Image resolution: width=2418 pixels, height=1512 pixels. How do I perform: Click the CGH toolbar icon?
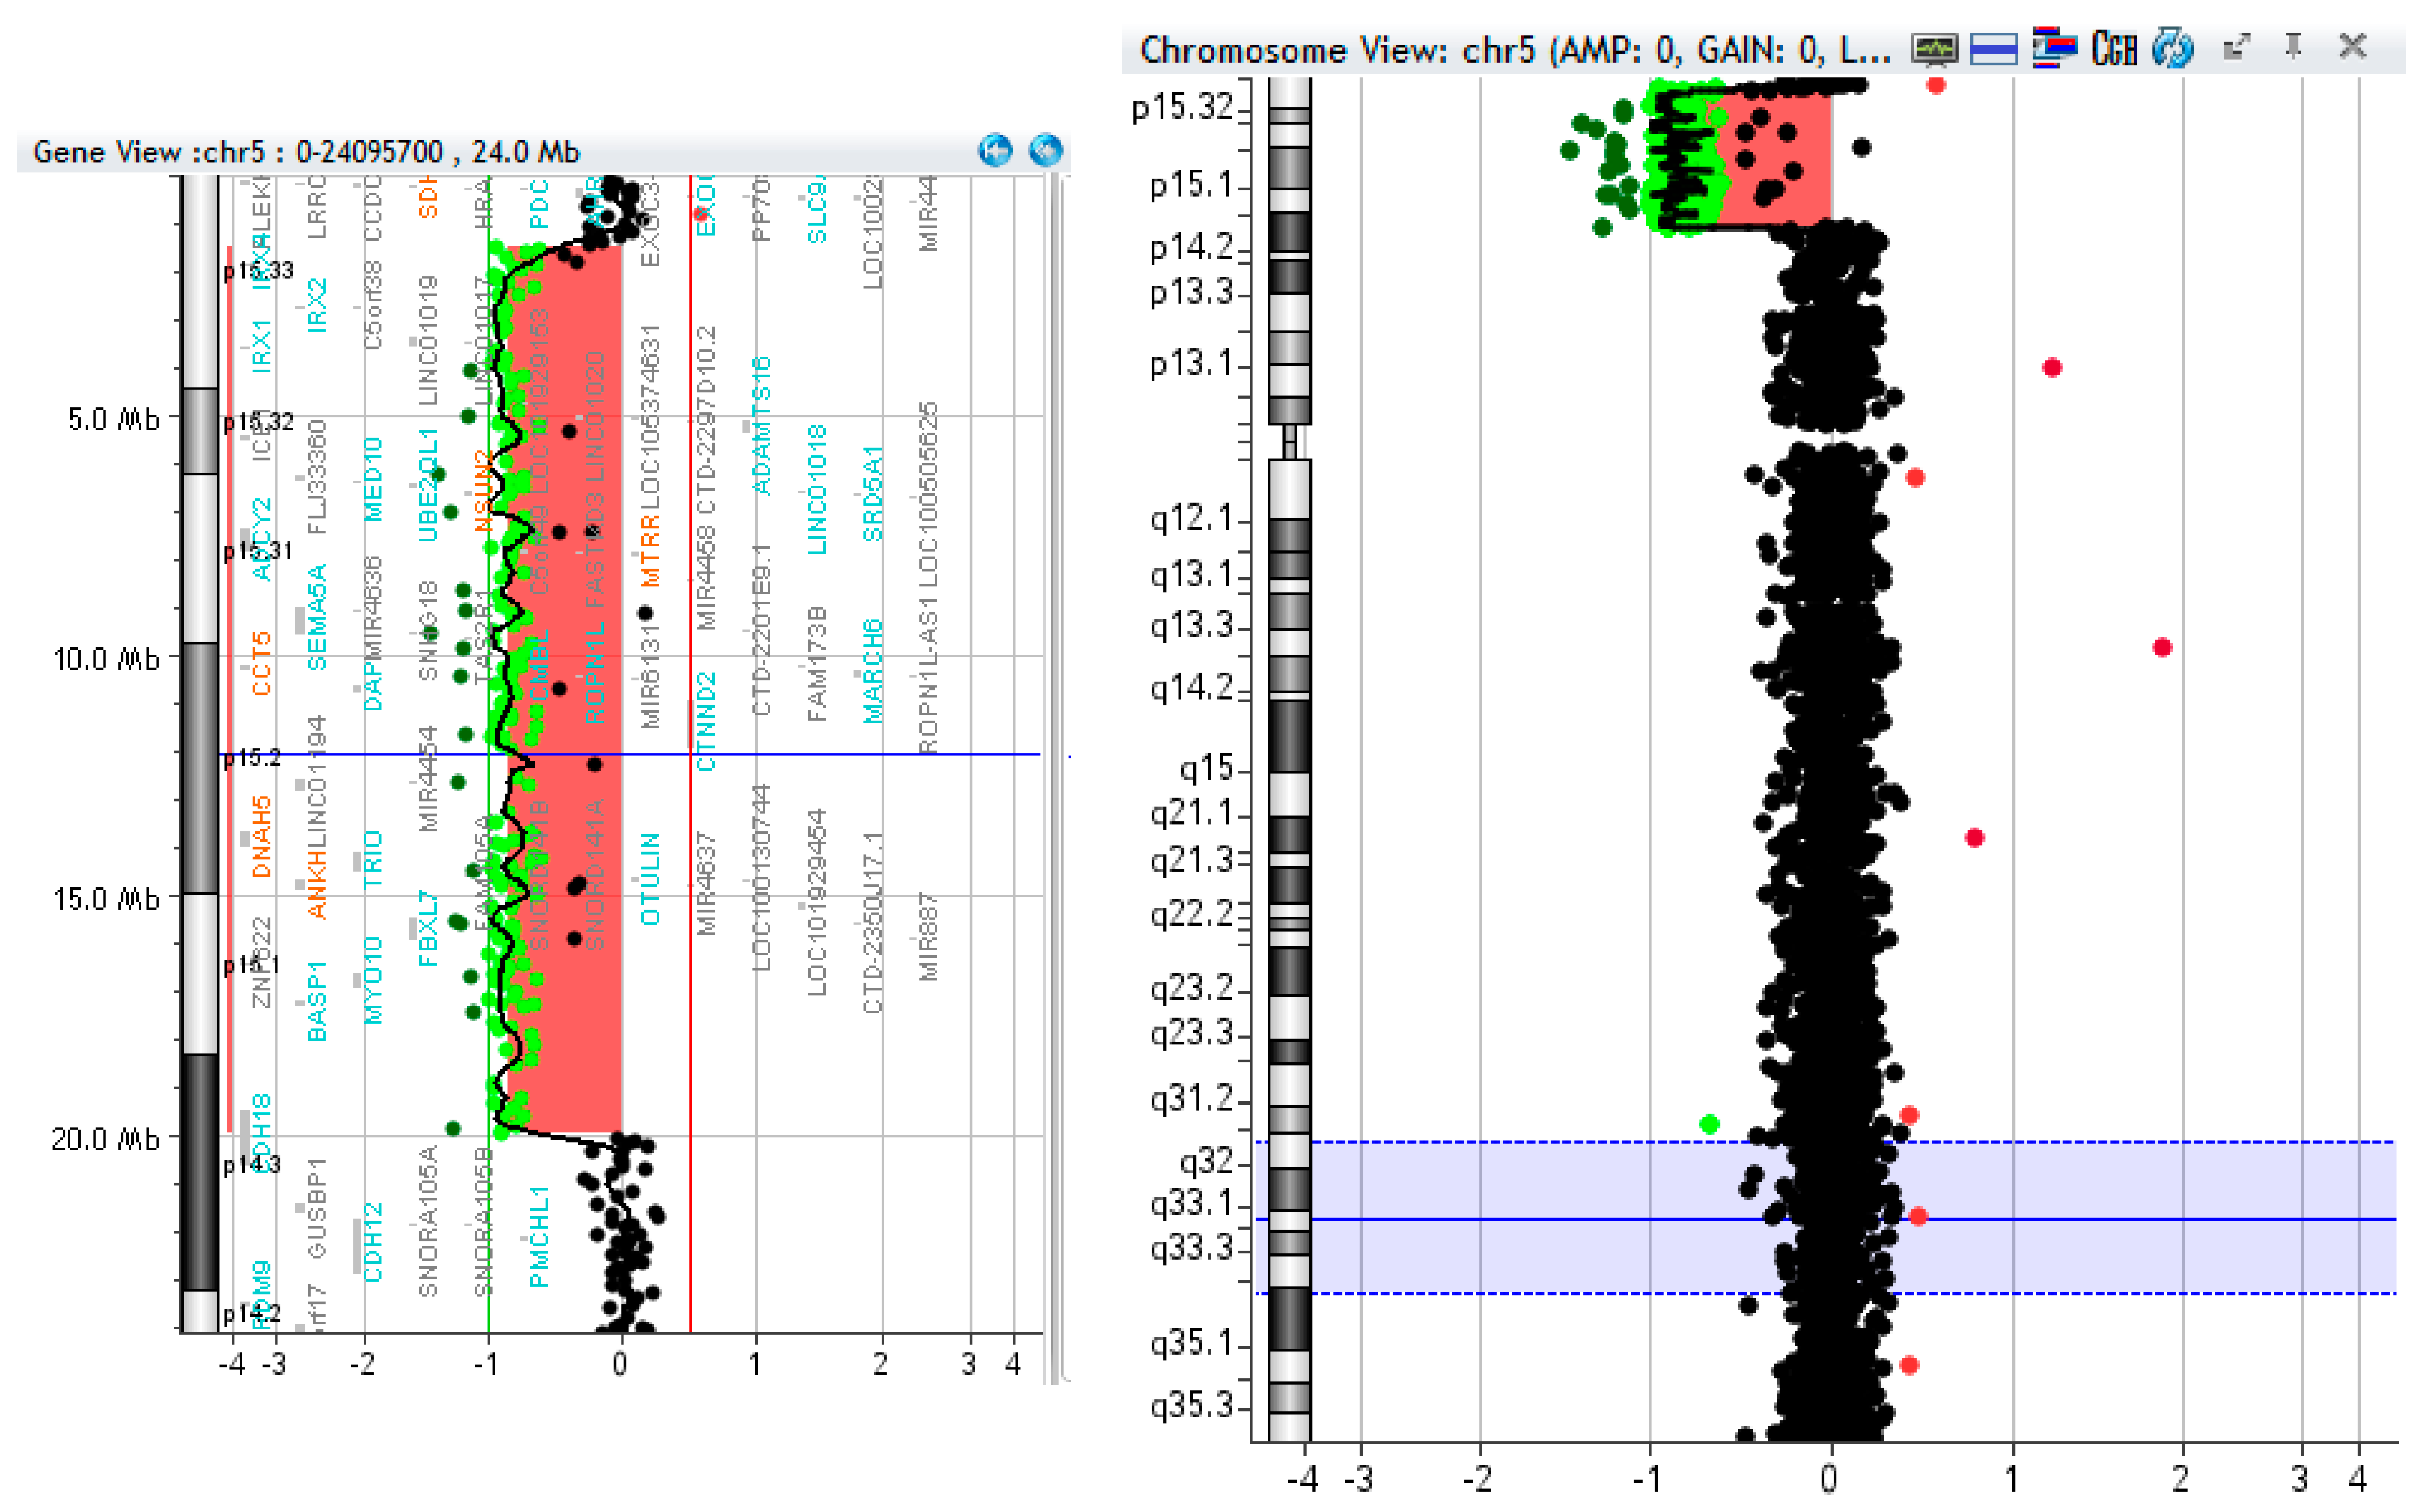[2114, 49]
